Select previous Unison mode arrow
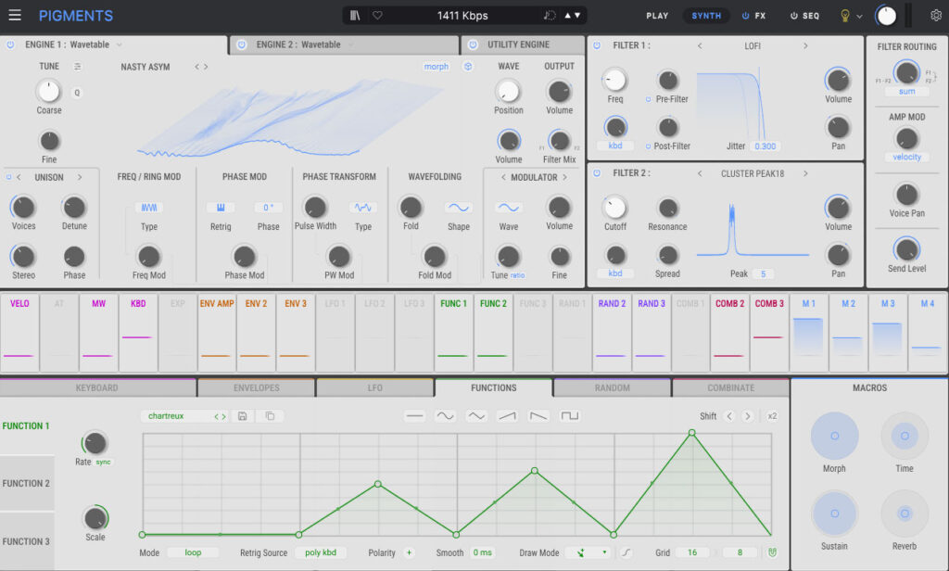The height and width of the screenshot is (571, 949). (19, 177)
